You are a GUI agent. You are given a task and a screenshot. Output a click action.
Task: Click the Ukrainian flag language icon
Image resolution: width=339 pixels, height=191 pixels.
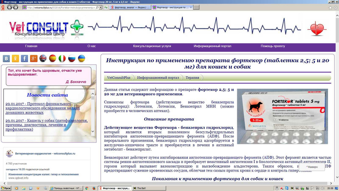coord(81,59)
